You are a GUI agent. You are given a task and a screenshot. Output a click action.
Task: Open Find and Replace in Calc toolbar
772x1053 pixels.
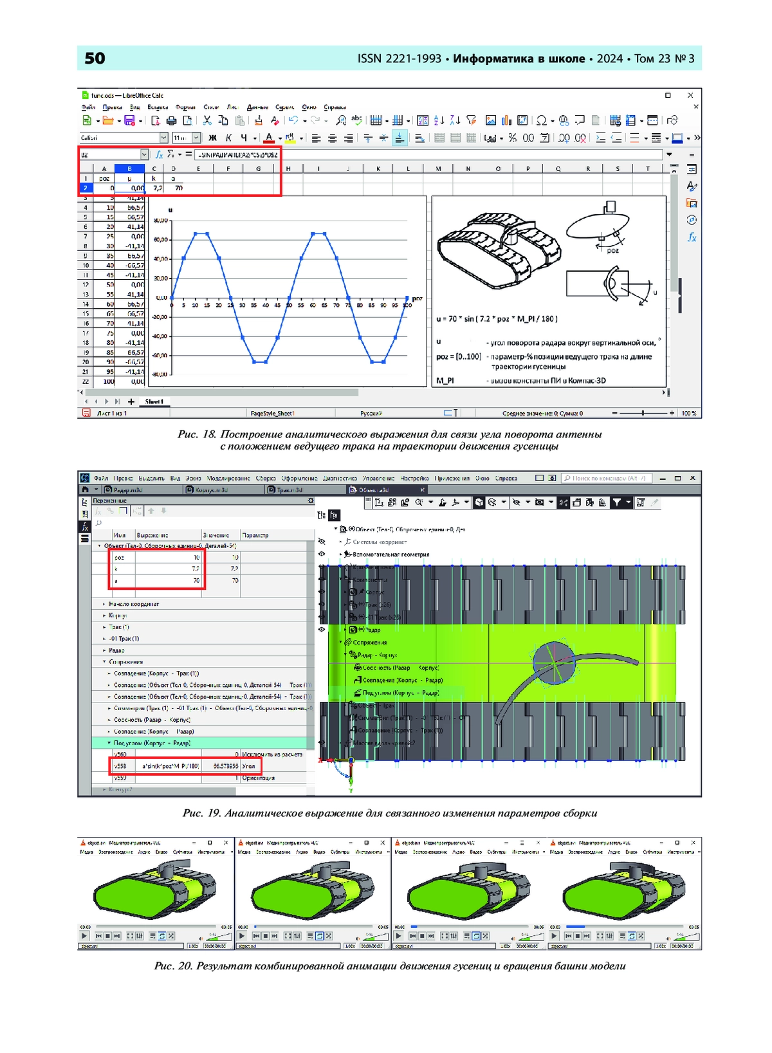pyautogui.click(x=341, y=120)
